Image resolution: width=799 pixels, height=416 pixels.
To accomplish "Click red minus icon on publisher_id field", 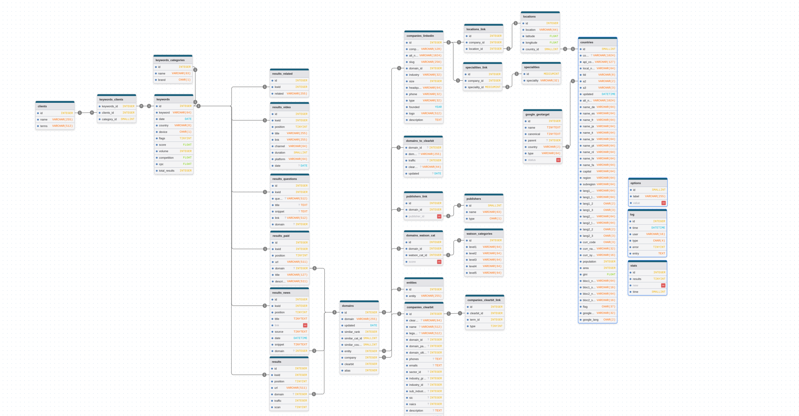I will tap(439, 216).
